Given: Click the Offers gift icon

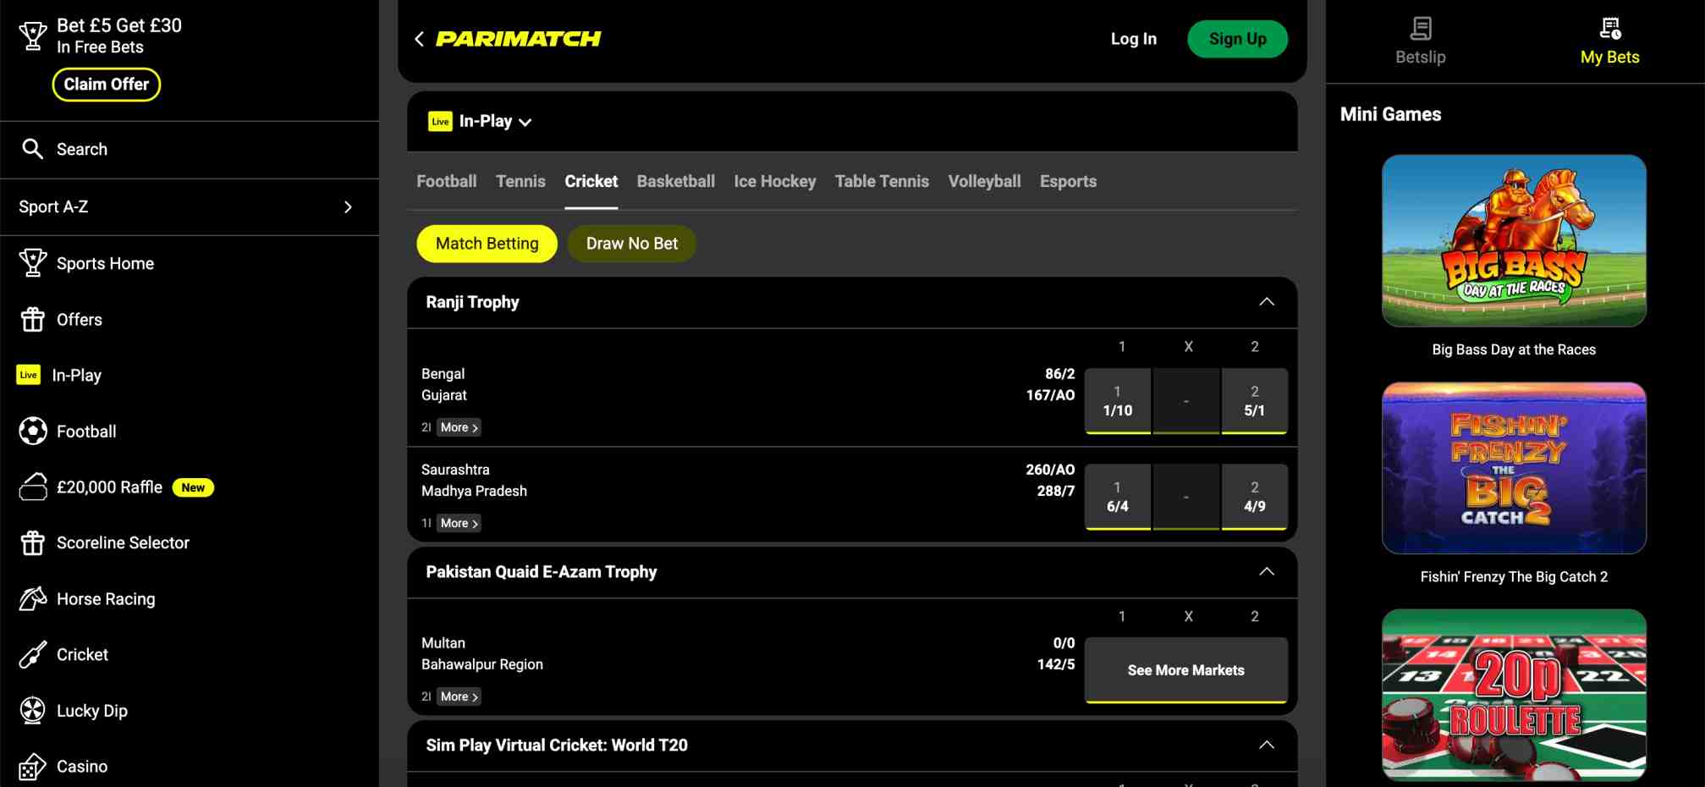Looking at the screenshot, I should (x=32, y=320).
